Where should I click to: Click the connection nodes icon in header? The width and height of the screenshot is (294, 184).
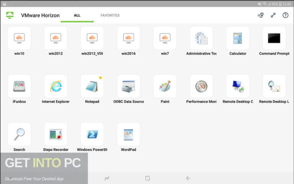(x=273, y=15)
